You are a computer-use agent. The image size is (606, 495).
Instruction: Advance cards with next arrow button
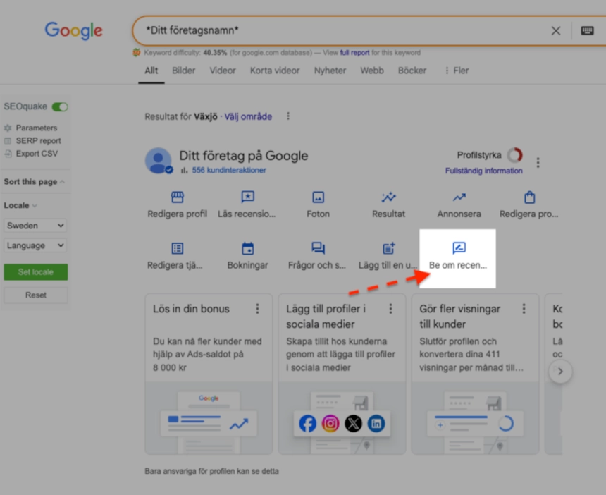[560, 371]
